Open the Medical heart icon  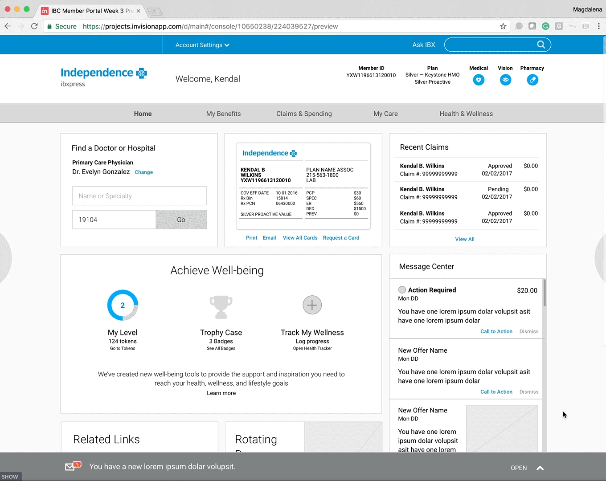[x=479, y=80]
